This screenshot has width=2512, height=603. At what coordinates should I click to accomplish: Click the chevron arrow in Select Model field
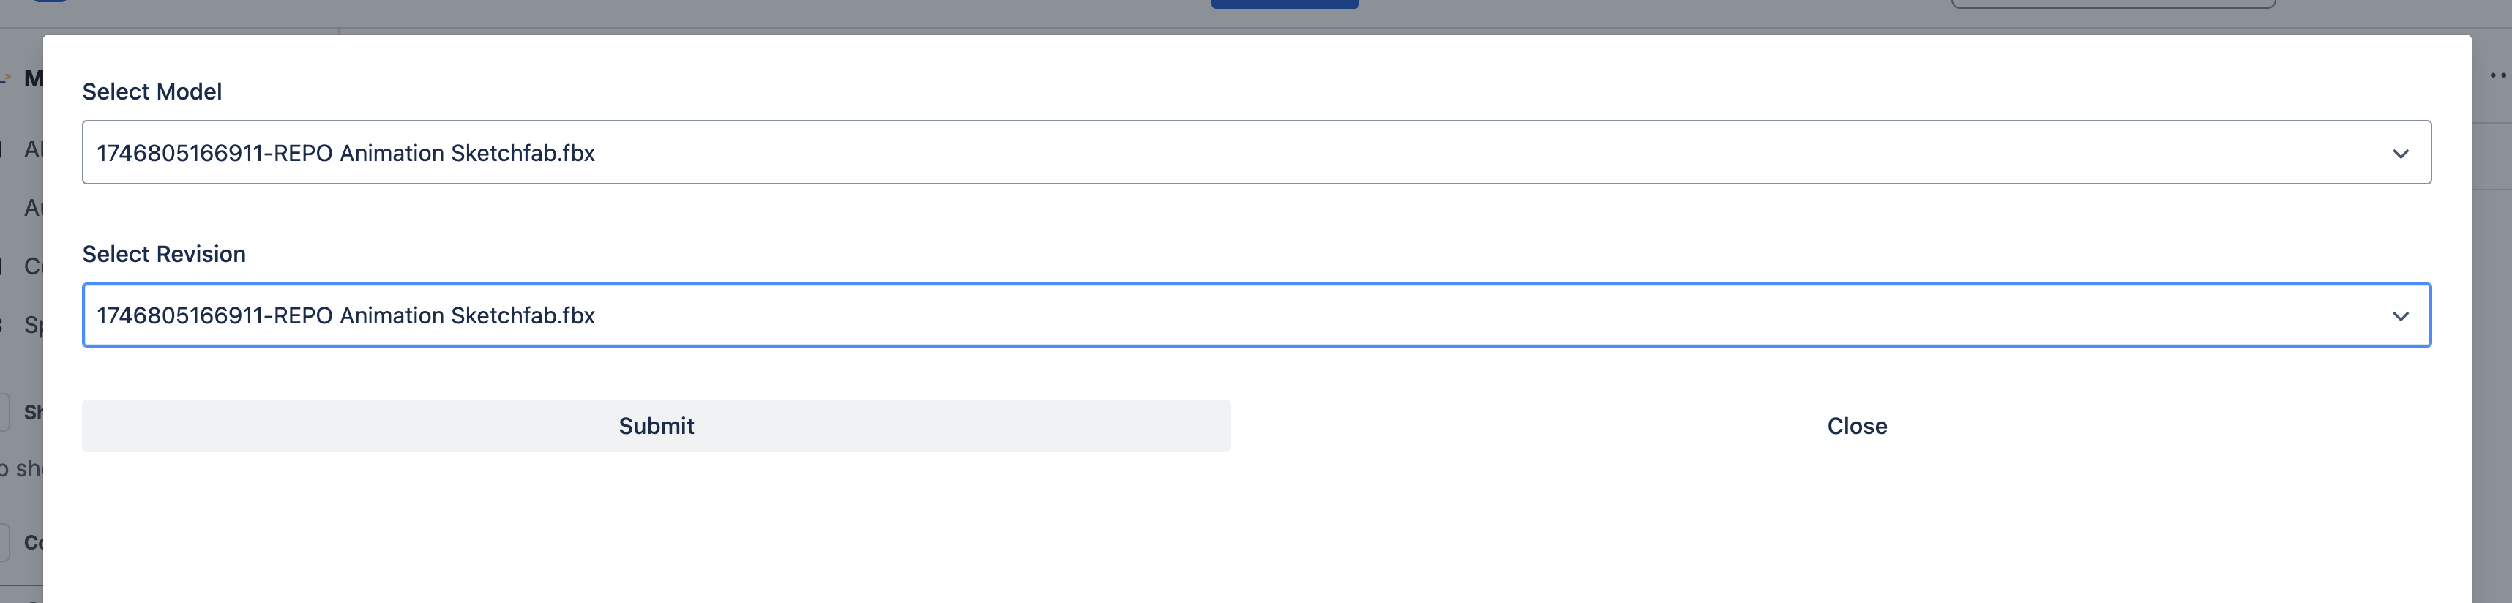coord(2400,154)
